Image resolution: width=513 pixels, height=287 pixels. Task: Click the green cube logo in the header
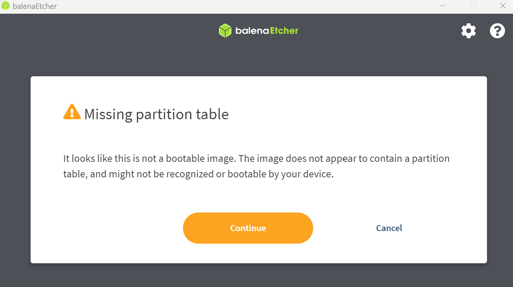[225, 30]
